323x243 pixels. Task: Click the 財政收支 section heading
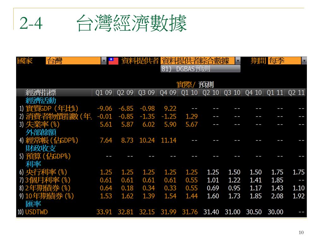(41, 148)
